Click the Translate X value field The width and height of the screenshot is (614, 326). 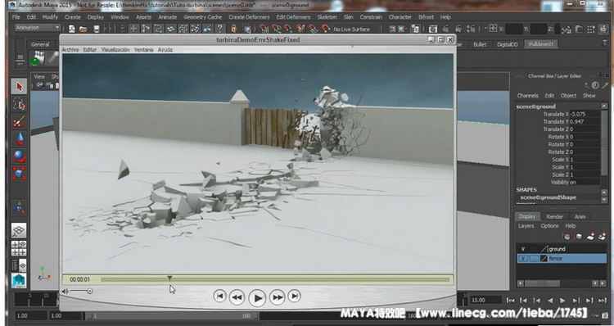pyautogui.click(x=585, y=114)
